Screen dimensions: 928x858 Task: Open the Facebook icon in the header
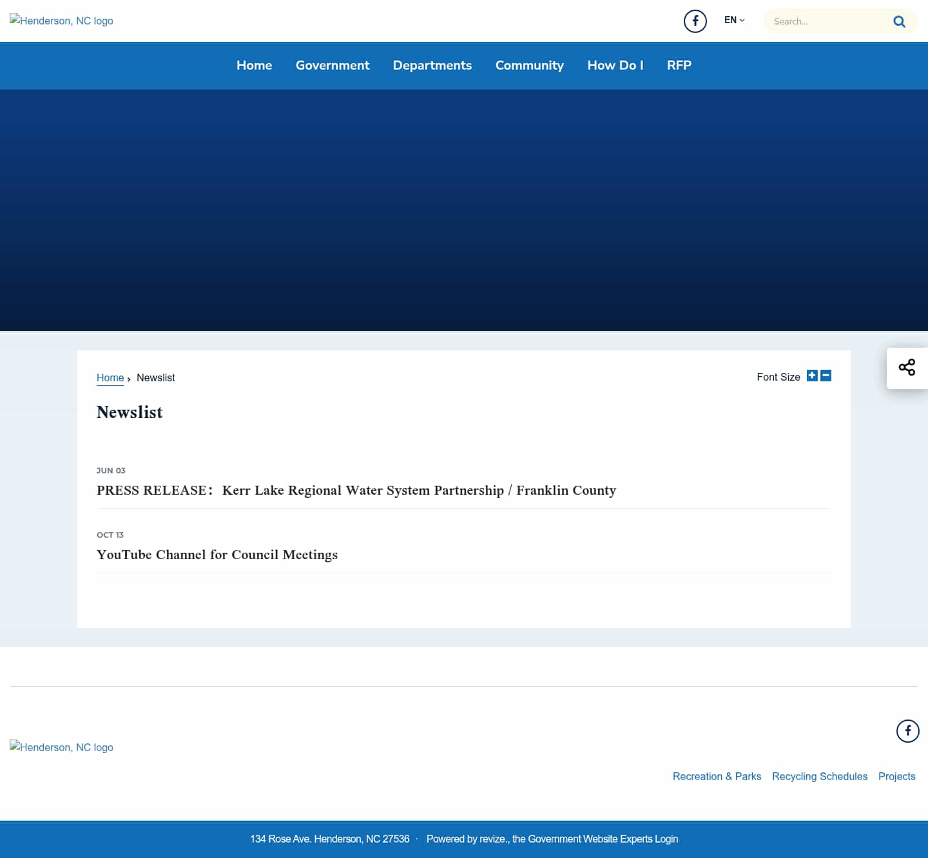[x=695, y=21]
